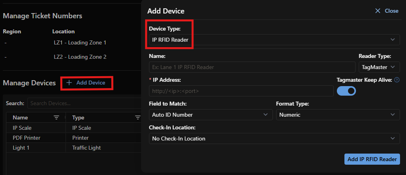Click the Type column filter icon
Viewport: 406px width, 175px height.
138,117
